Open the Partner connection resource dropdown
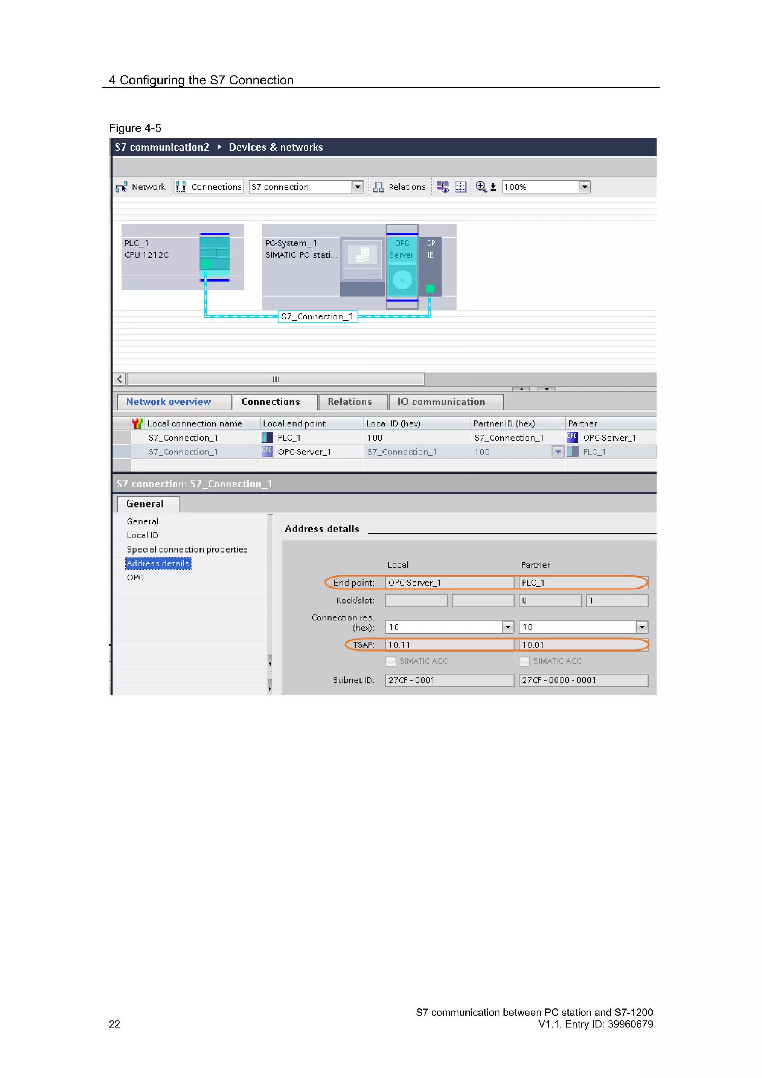The height and width of the screenshot is (1078, 762). 642,627
